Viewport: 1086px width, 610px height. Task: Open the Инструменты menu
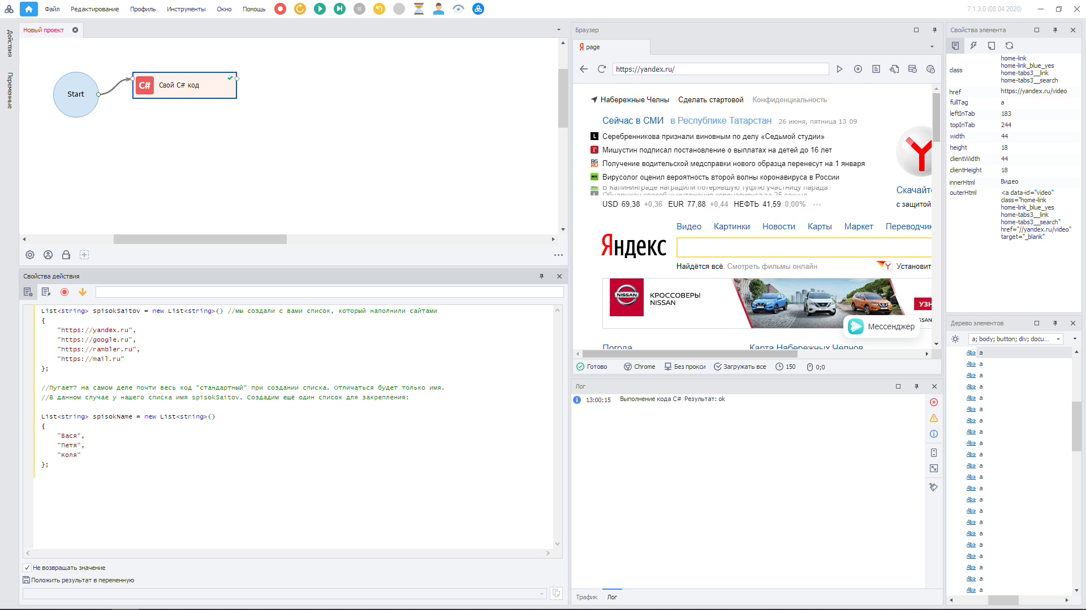click(186, 9)
